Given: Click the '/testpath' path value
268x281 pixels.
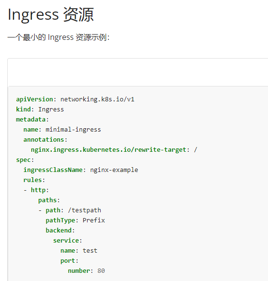Looking at the screenshot, I should point(84,210).
